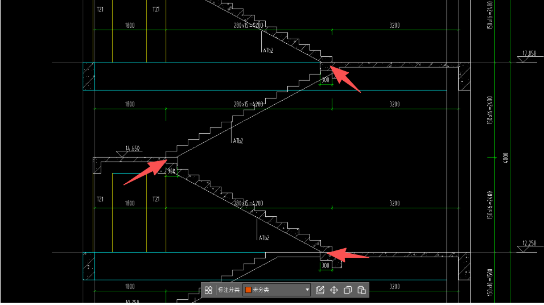
Task: Click the four-square grid icon on floating toolbar
Action: pos(208,290)
